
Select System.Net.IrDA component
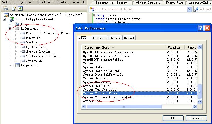140,86
